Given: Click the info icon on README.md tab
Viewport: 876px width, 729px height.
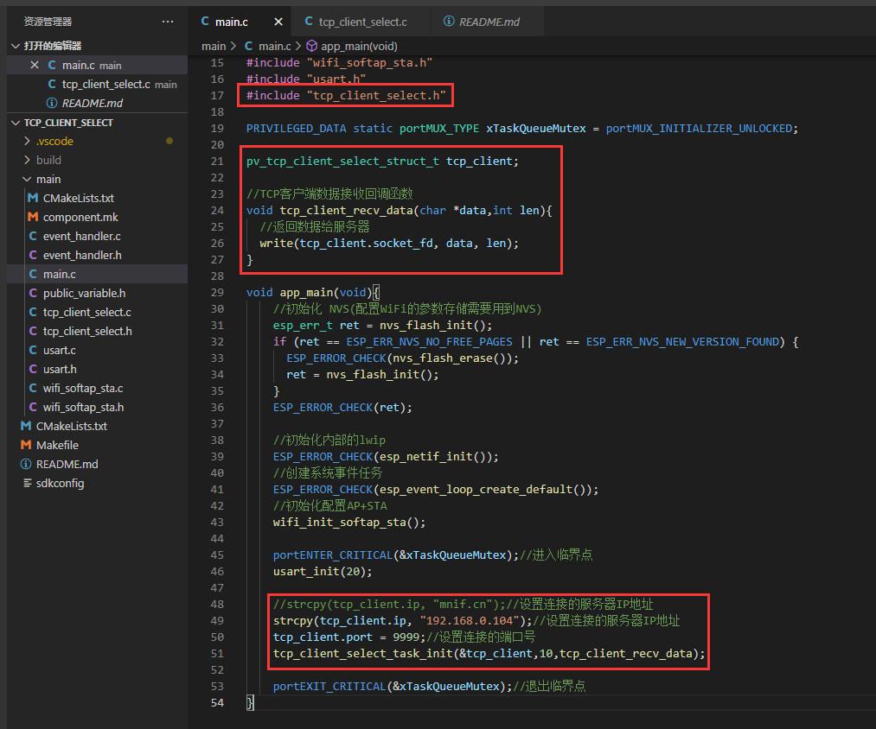Looking at the screenshot, I should click(449, 22).
